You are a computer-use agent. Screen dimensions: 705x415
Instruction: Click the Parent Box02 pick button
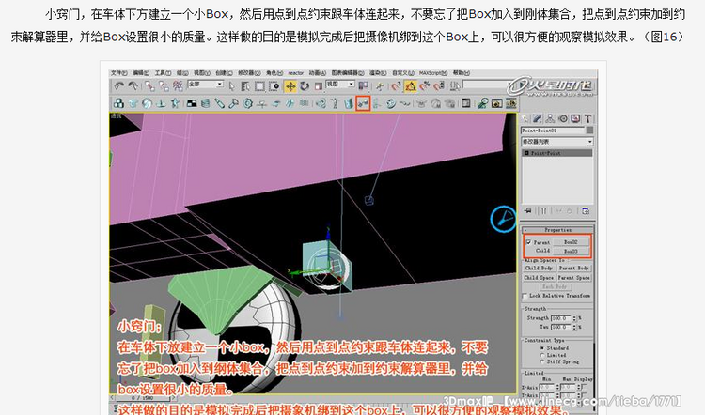click(571, 242)
